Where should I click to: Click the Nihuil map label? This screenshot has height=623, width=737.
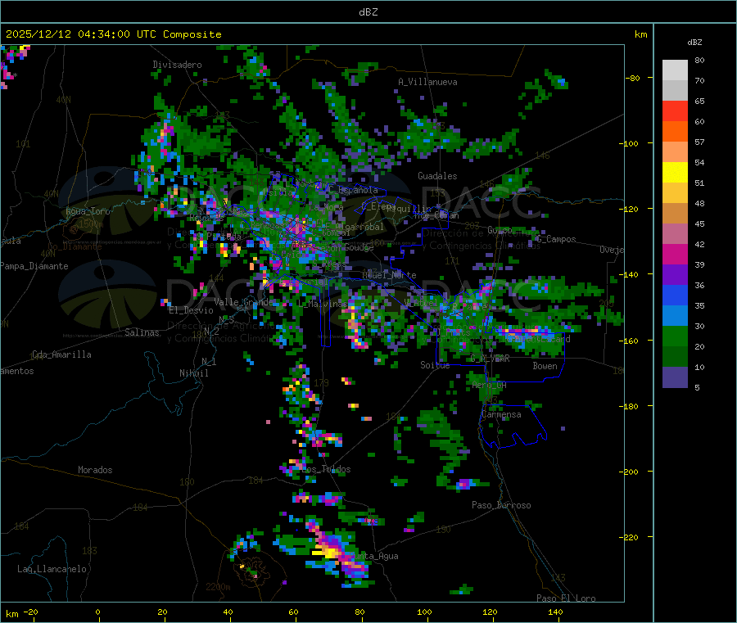pyautogui.click(x=193, y=373)
